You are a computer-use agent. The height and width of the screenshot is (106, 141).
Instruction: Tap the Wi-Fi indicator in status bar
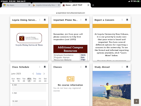point(132,1)
